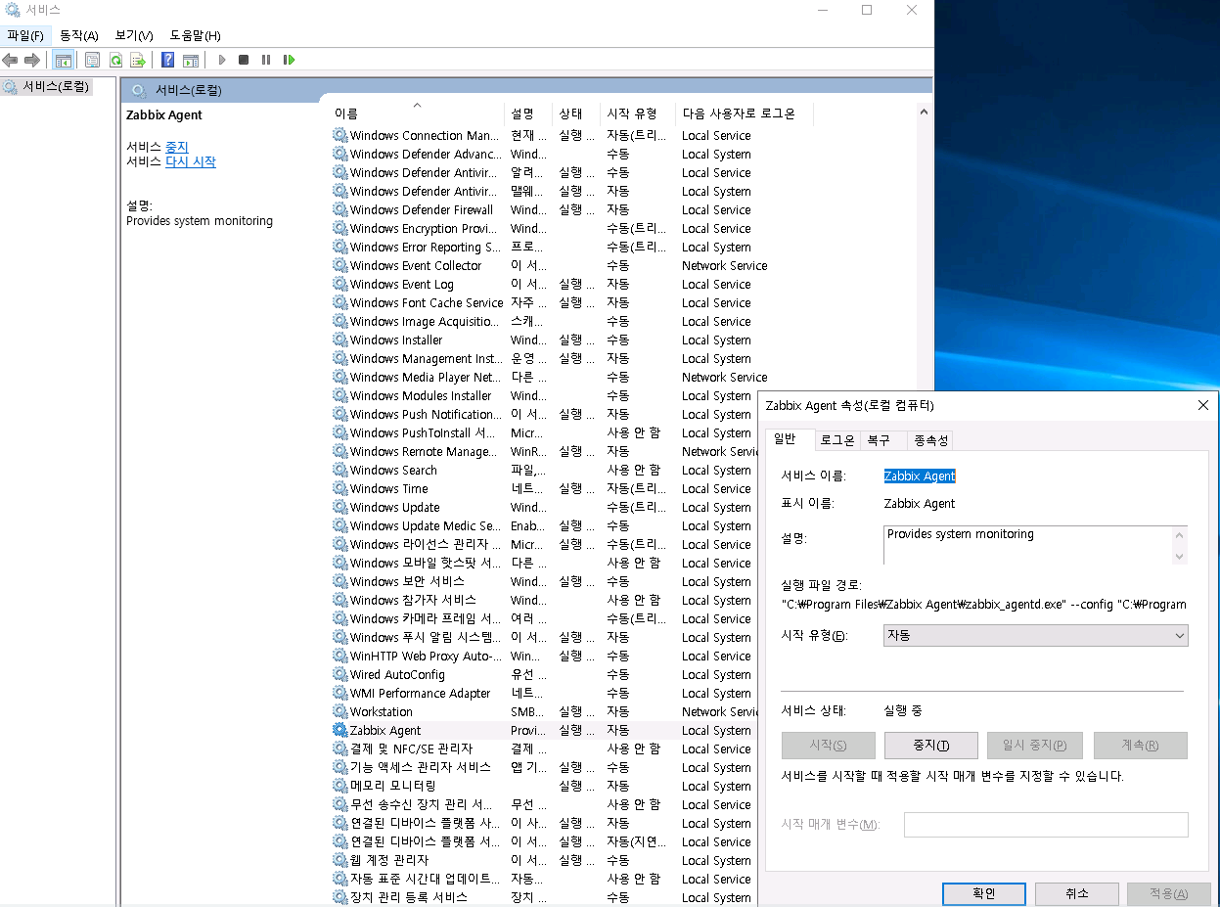Click gear icon of Windows Defender Firewall row
The height and width of the screenshot is (907, 1220).
click(340, 209)
